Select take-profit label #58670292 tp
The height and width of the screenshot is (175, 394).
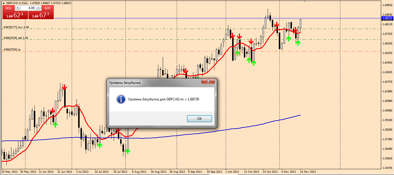tap(12, 50)
